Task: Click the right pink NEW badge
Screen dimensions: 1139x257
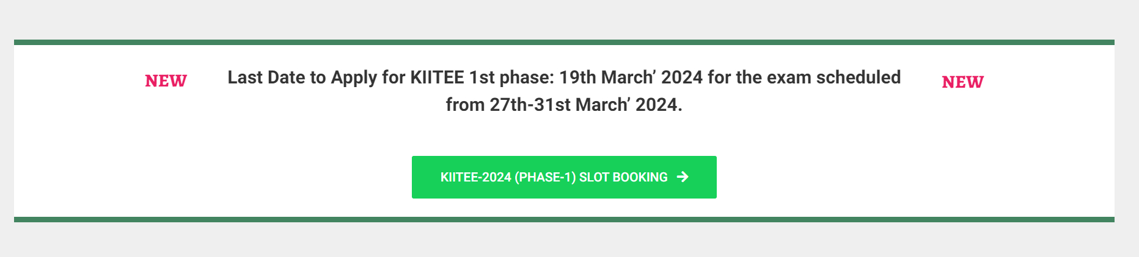Action: (962, 82)
